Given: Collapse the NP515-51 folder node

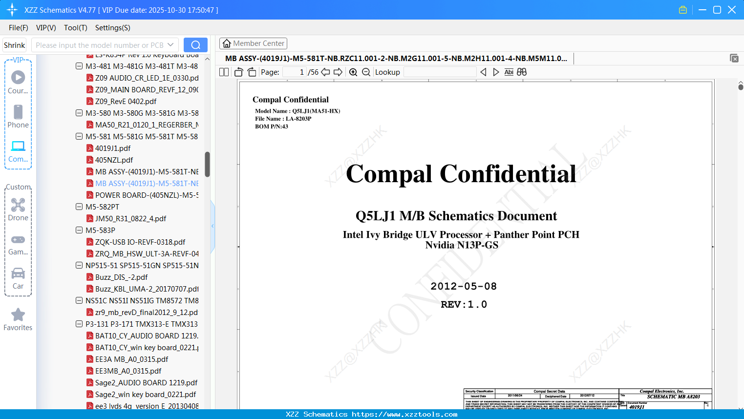Looking at the screenshot, I should [x=79, y=265].
